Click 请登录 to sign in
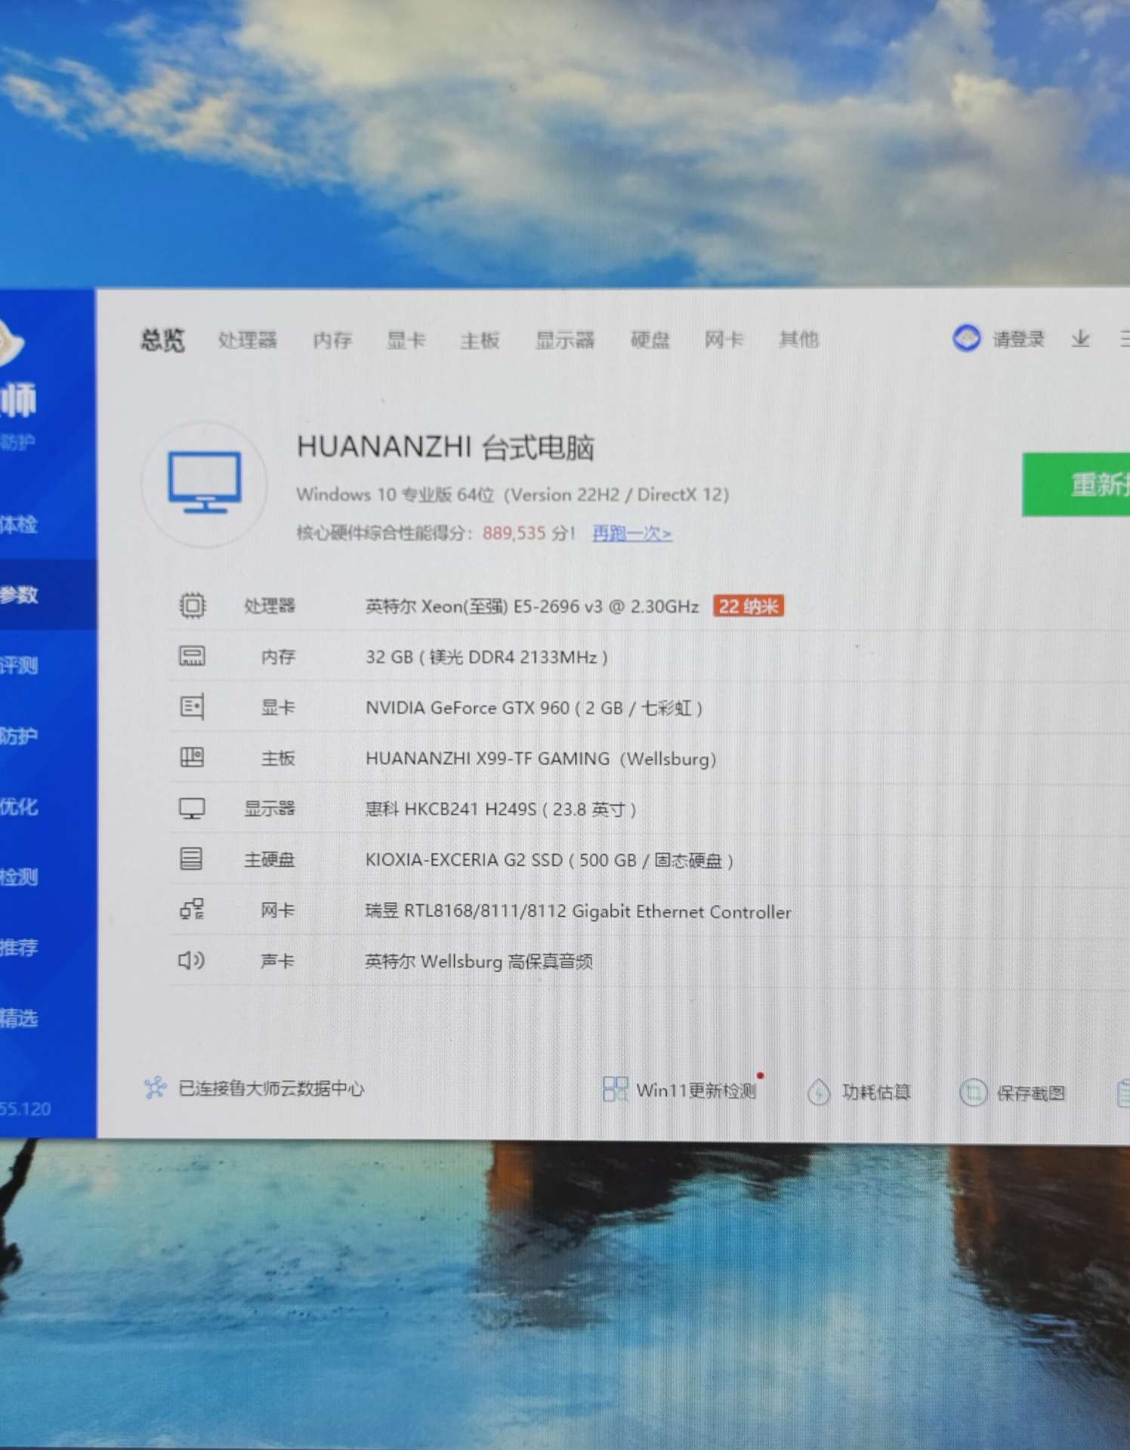Image resolution: width=1130 pixels, height=1450 pixels. (1018, 339)
